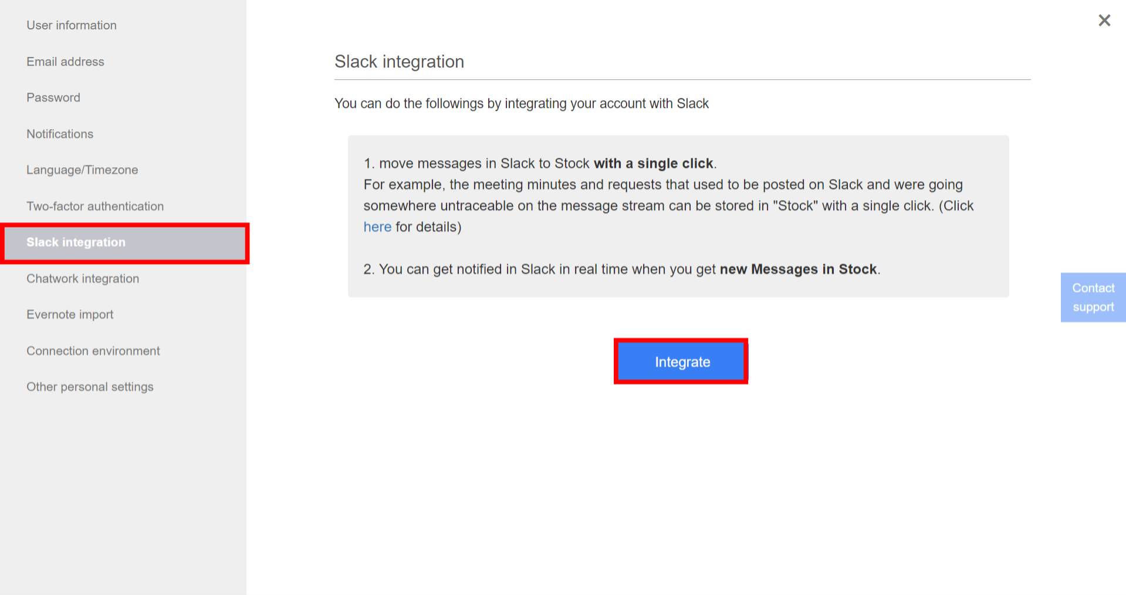Open the 'here' link for Slack details

tap(377, 226)
